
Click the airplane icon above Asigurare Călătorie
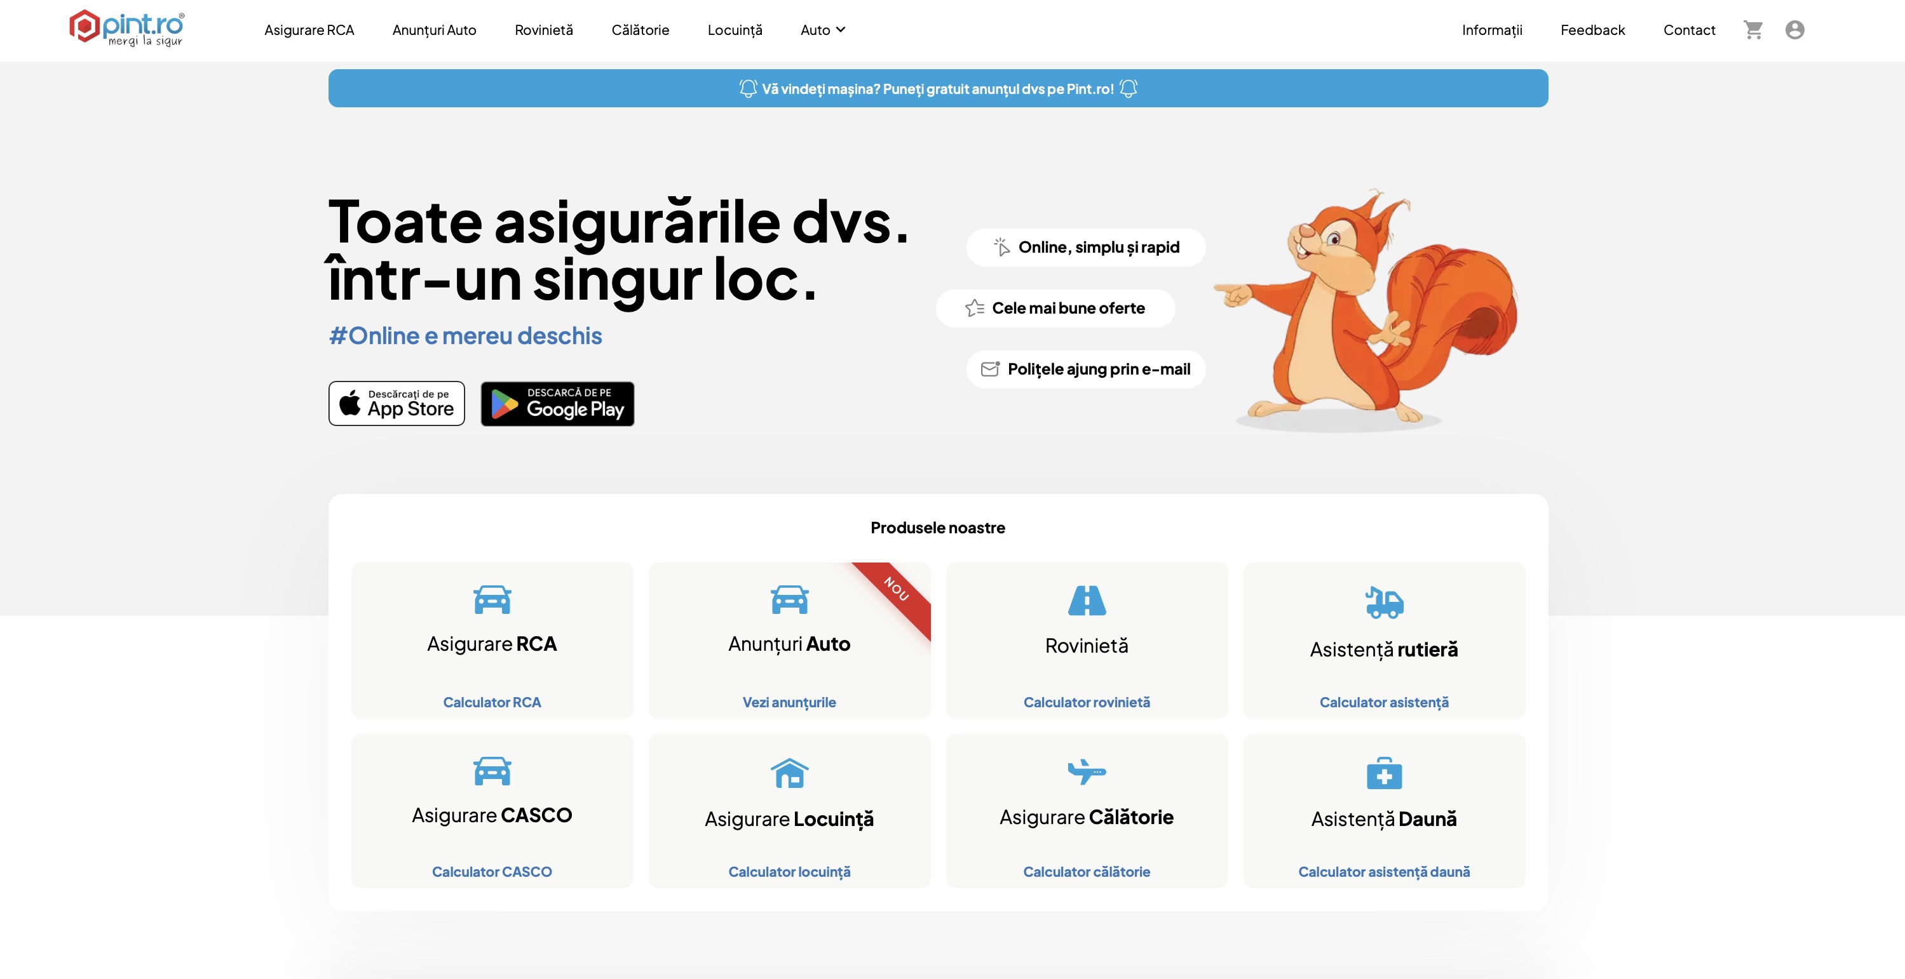coord(1087,771)
